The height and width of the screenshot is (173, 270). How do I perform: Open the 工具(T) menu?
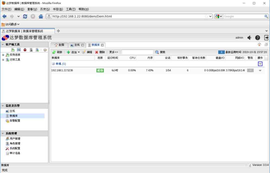pos(71,9)
